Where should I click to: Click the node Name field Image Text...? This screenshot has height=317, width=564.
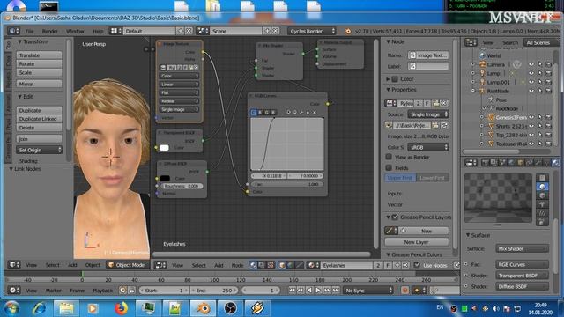point(428,55)
